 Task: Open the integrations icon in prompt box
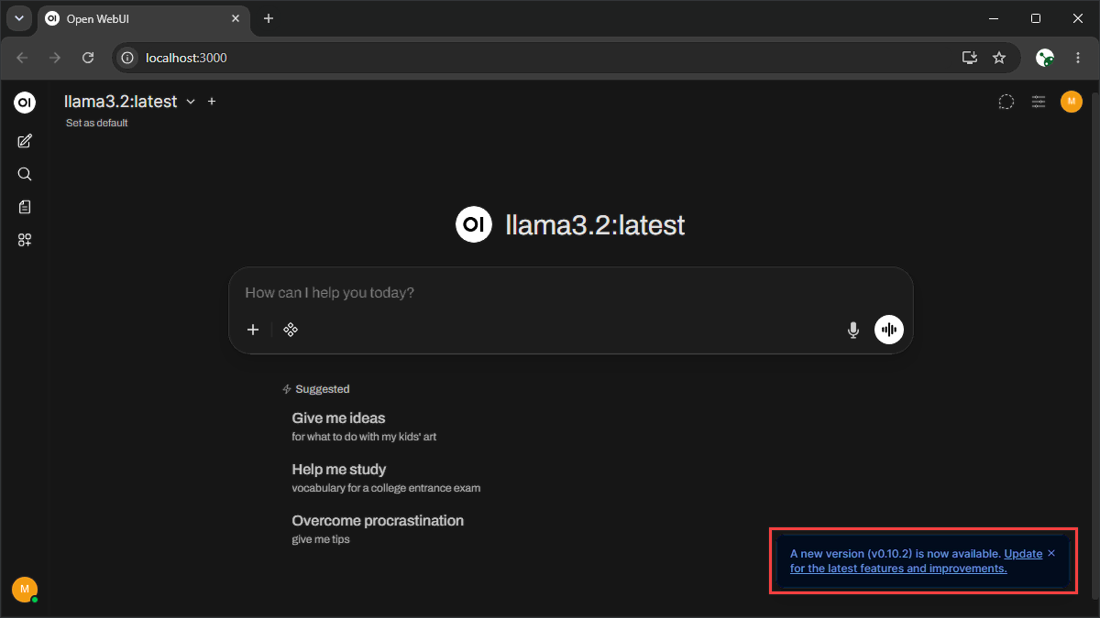[291, 330]
